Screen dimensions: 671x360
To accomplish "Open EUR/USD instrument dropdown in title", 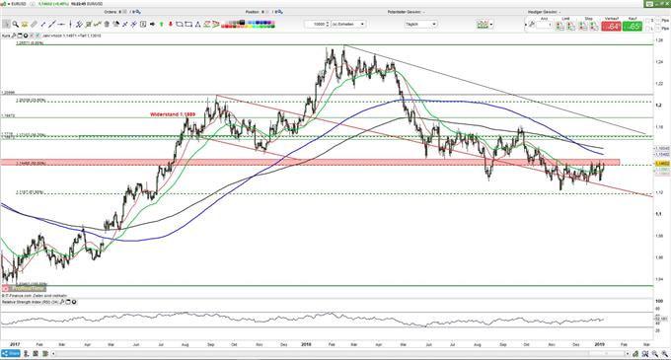I will tap(9, 3).
